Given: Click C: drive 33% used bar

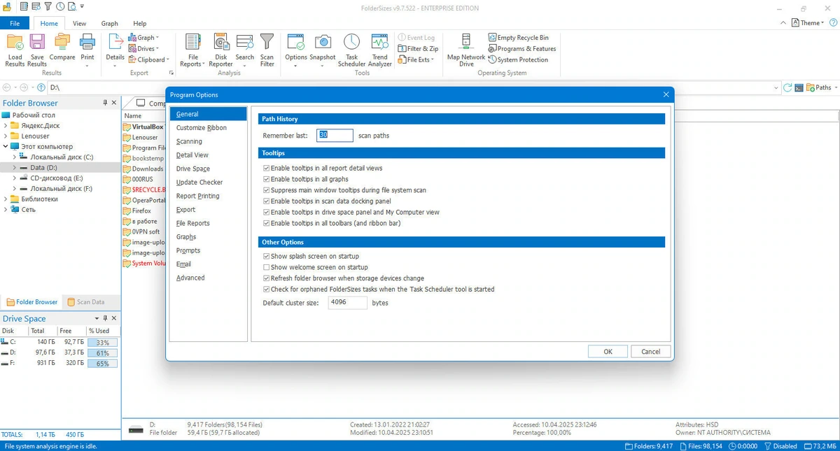Looking at the screenshot, I should coord(103,343).
